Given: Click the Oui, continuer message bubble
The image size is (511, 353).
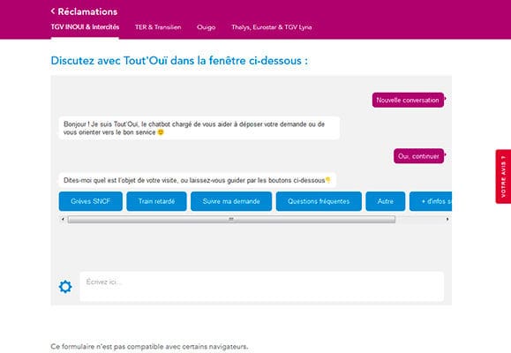Looking at the screenshot, I should point(418,156).
